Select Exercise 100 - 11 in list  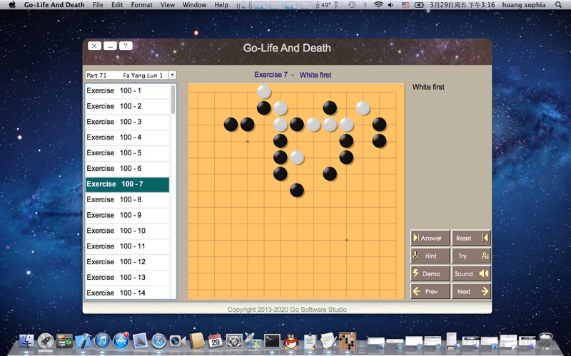(x=128, y=246)
